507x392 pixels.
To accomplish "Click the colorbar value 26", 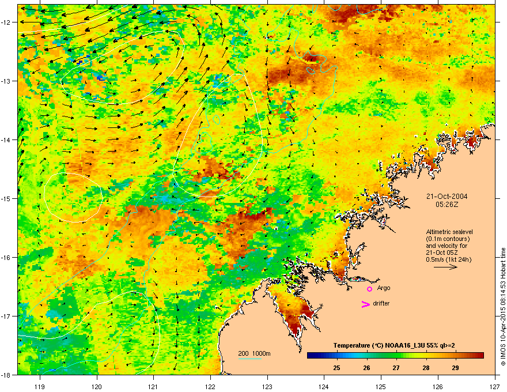I will click(x=366, y=368).
